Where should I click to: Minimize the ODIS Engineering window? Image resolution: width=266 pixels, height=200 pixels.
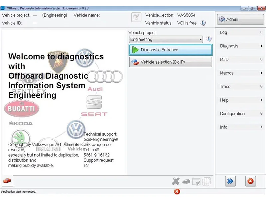[x=244, y=8]
